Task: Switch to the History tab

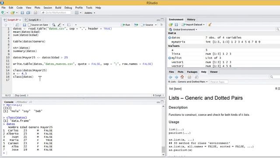Action: tap(191, 19)
